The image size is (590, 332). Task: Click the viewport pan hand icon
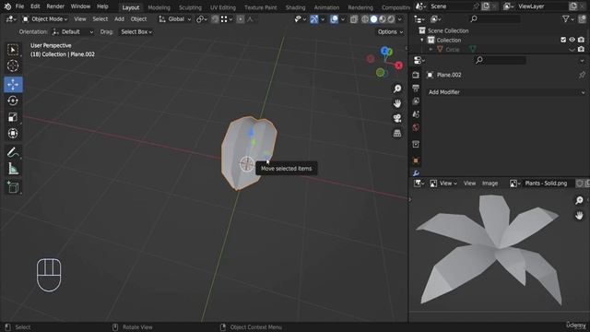(x=397, y=103)
